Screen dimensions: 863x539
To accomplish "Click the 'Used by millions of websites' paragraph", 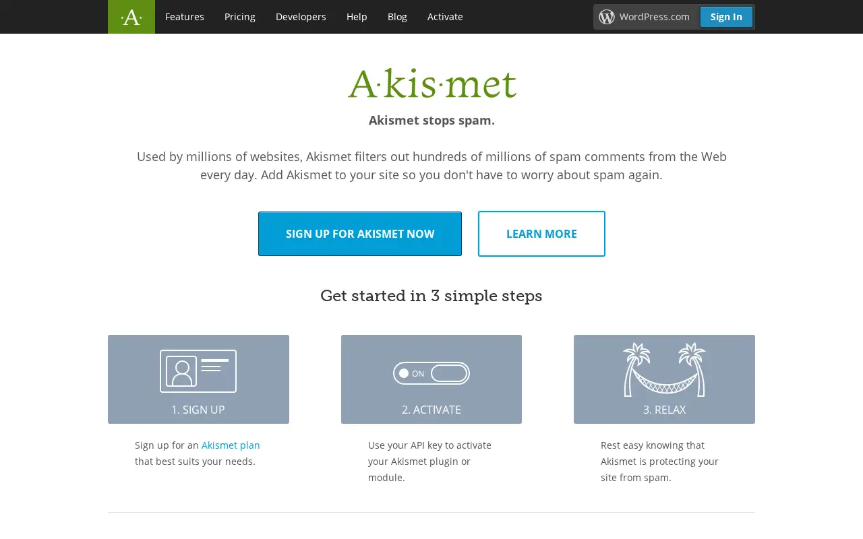I will tap(431, 166).
